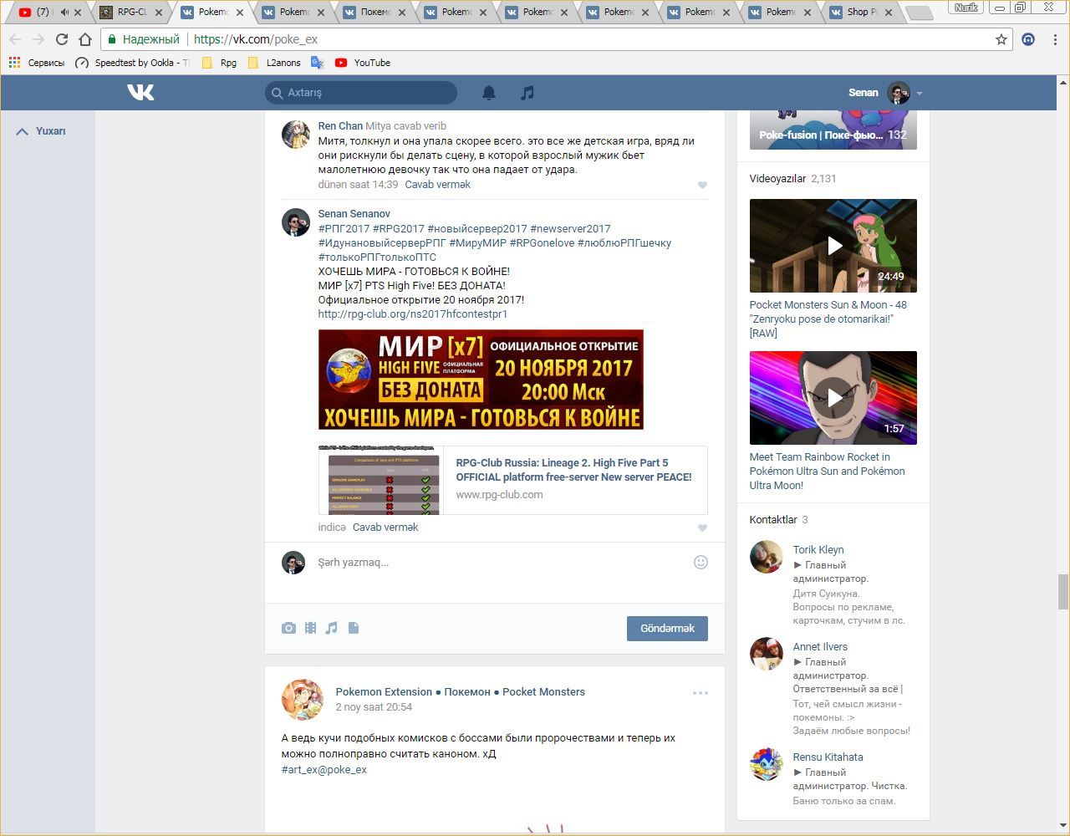Play the Pocket Monsters Sun & Moon video
The image size is (1070, 836).
click(x=833, y=246)
